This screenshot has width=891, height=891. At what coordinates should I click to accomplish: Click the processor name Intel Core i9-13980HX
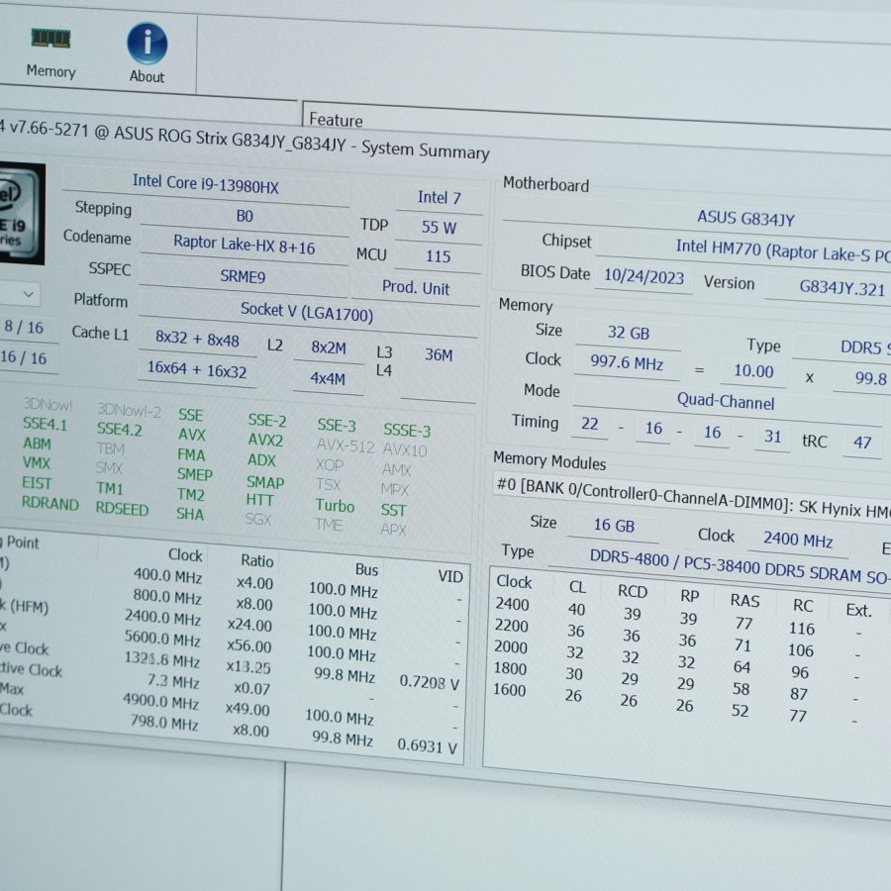[205, 183]
